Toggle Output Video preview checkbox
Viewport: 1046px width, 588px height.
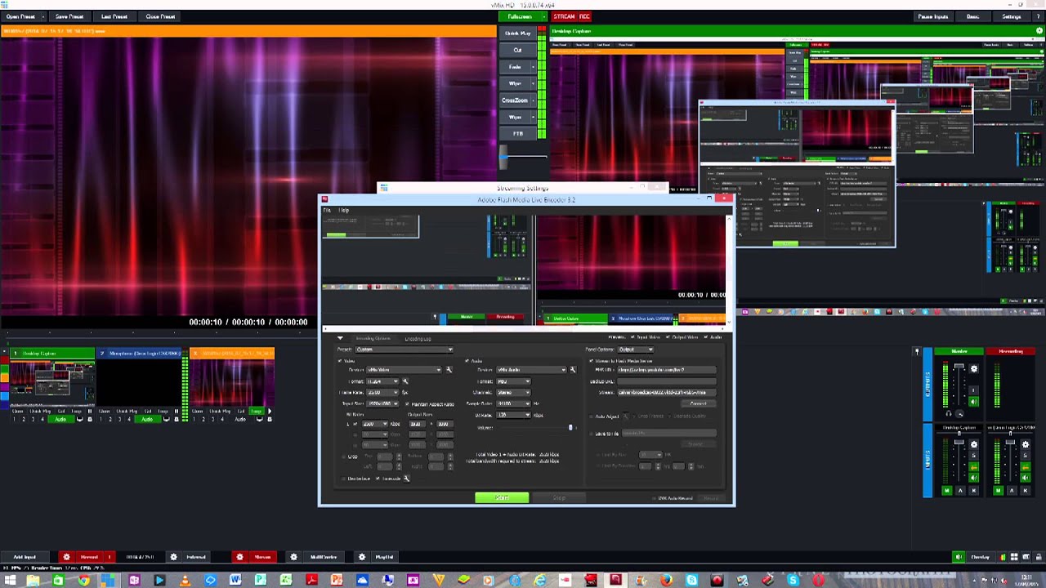(668, 337)
